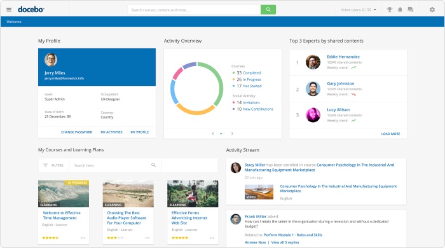This screenshot has height=248, width=445.
Task: Open In Progress courses link
Action: (x=252, y=79)
